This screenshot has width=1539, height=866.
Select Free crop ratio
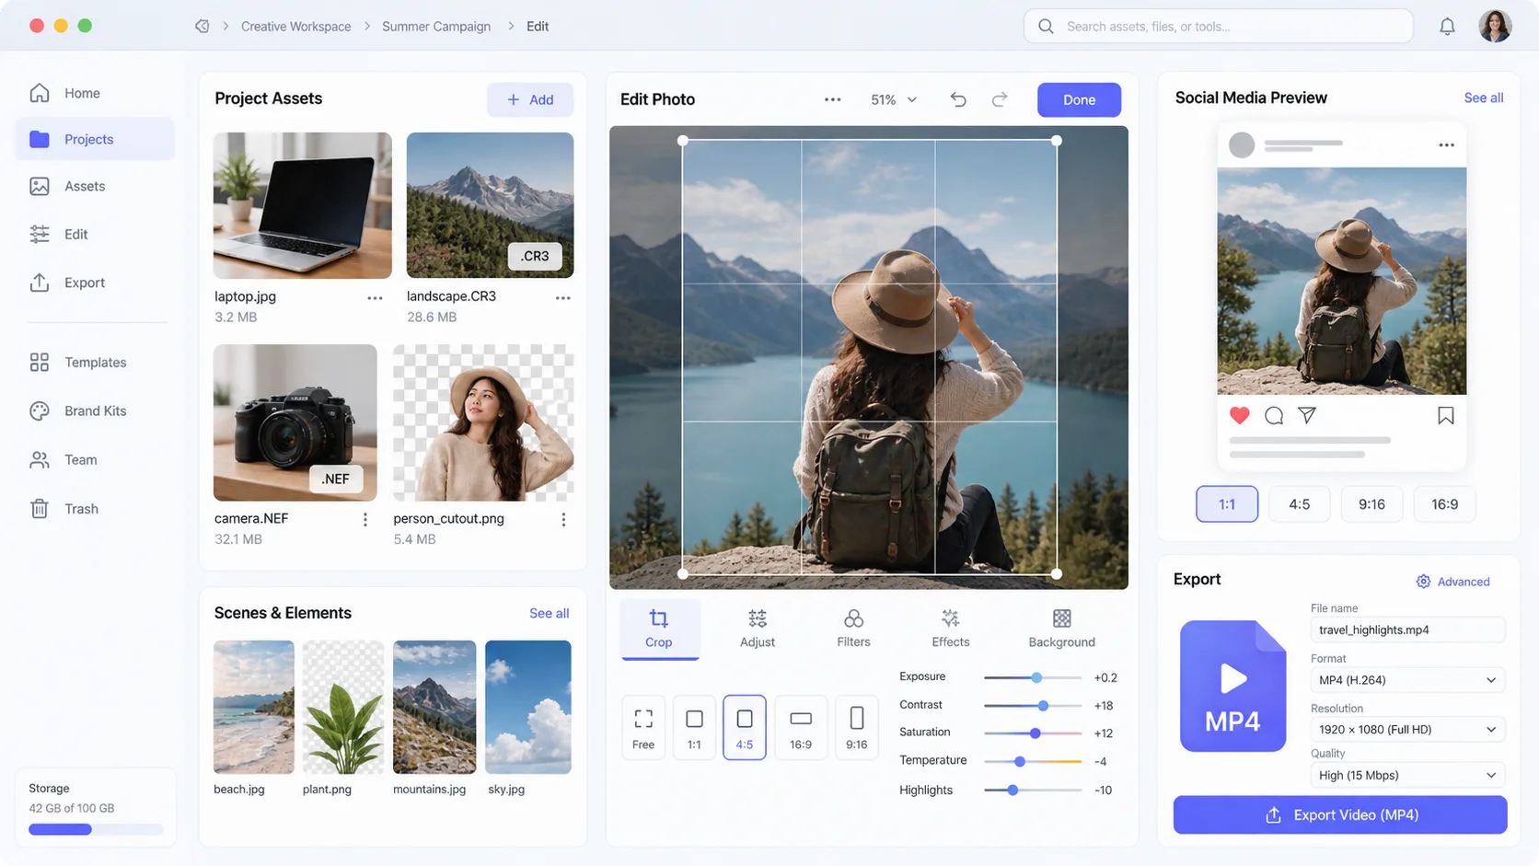pyautogui.click(x=643, y=727)
